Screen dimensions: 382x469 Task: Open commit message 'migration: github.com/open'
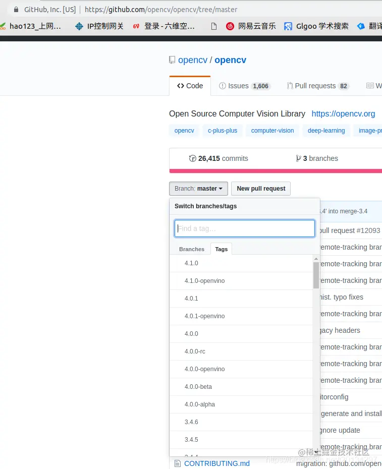pos(339,463)
